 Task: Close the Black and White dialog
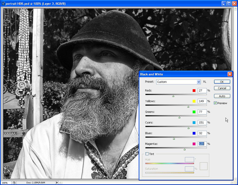[x=230, y=74]
